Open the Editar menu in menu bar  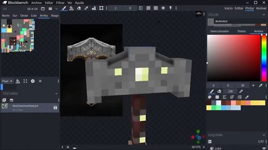(x=49, y=3)
